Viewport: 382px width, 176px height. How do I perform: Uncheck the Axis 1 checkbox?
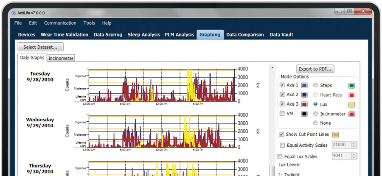point(282,85)
